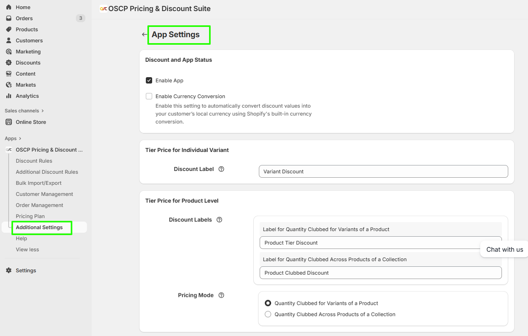Click the Analytics bar chart icon
The width and height of the screenshot is (528, 336).
(x=9, y=96)
